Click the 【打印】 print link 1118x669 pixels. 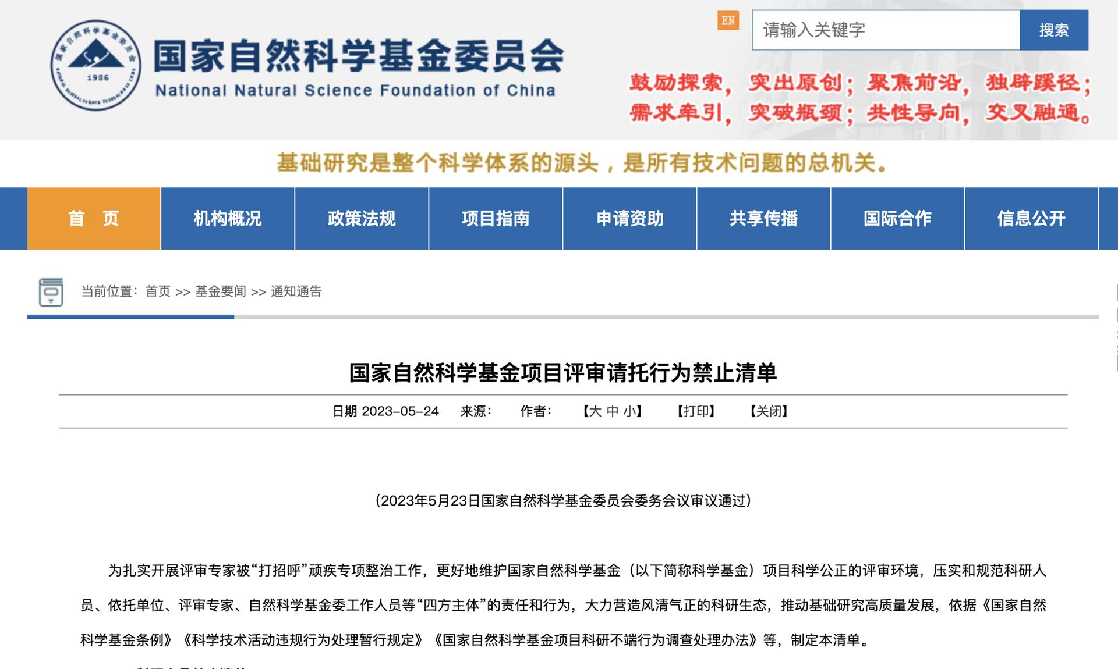click(x=696, y=411)
